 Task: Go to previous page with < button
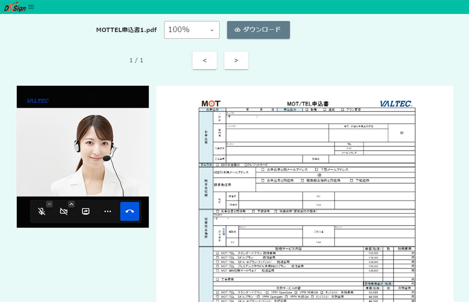tap(204, 61)
